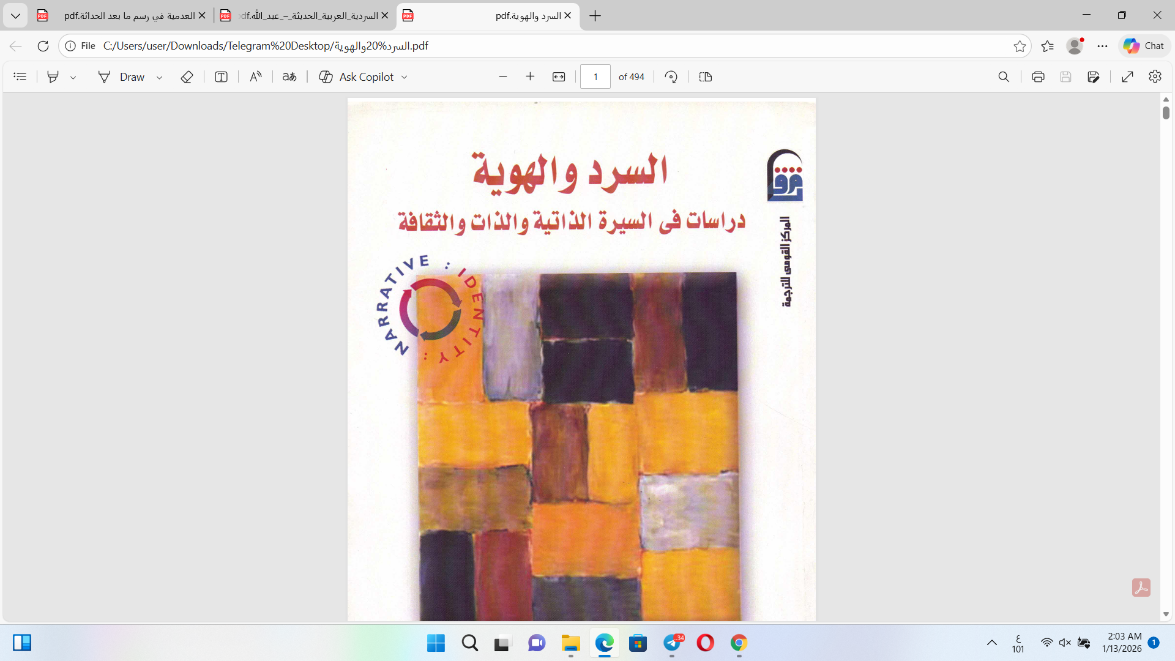The height and width of the screenshot is (661, 1175).
Task: Open the Windows Start menu
Action: point(436,643)
